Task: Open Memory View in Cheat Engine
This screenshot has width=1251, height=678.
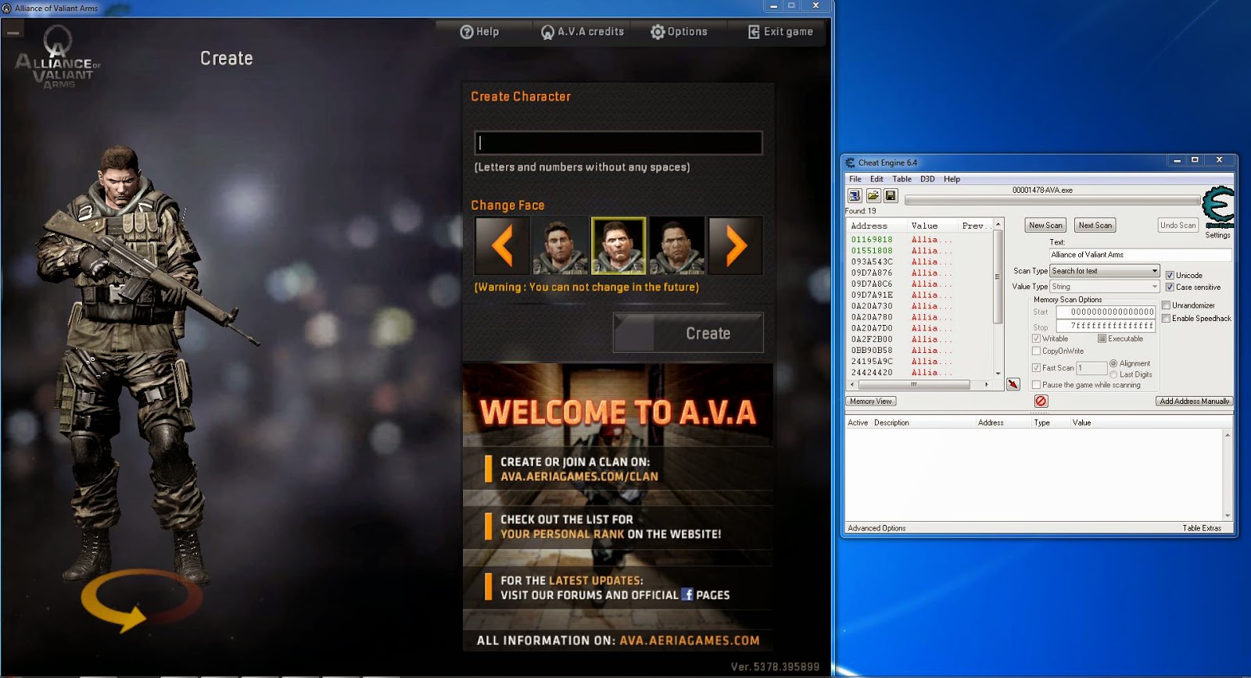Action: 870,401
